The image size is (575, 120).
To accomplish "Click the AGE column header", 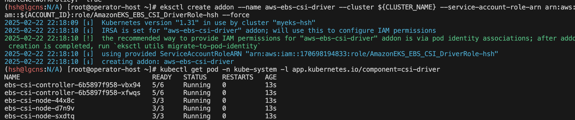I will (271, 77).
